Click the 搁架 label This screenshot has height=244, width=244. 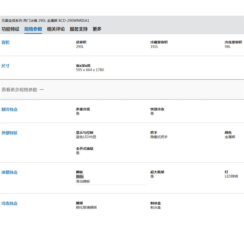[79, 203]
